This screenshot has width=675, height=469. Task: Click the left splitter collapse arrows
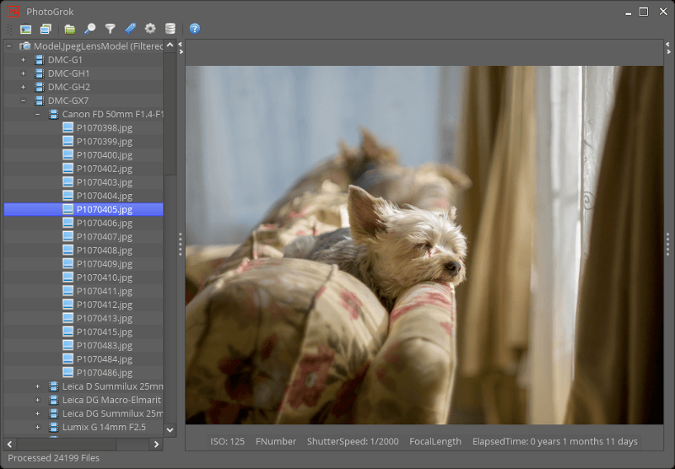tap(181, 48)
